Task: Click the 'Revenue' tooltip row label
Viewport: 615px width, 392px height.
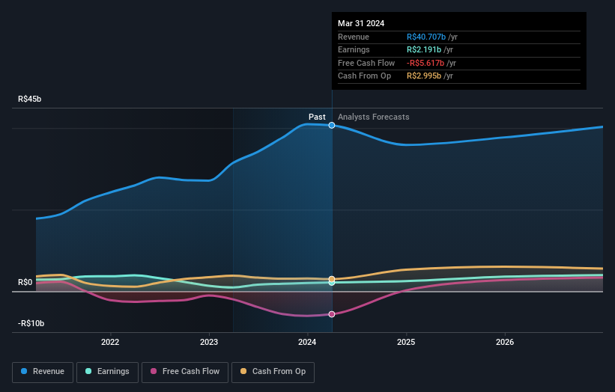Action: [x=354, y=37]
